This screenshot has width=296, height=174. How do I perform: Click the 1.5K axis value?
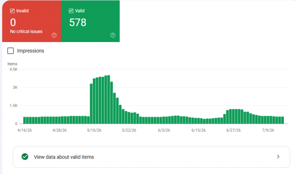(13, 106)
